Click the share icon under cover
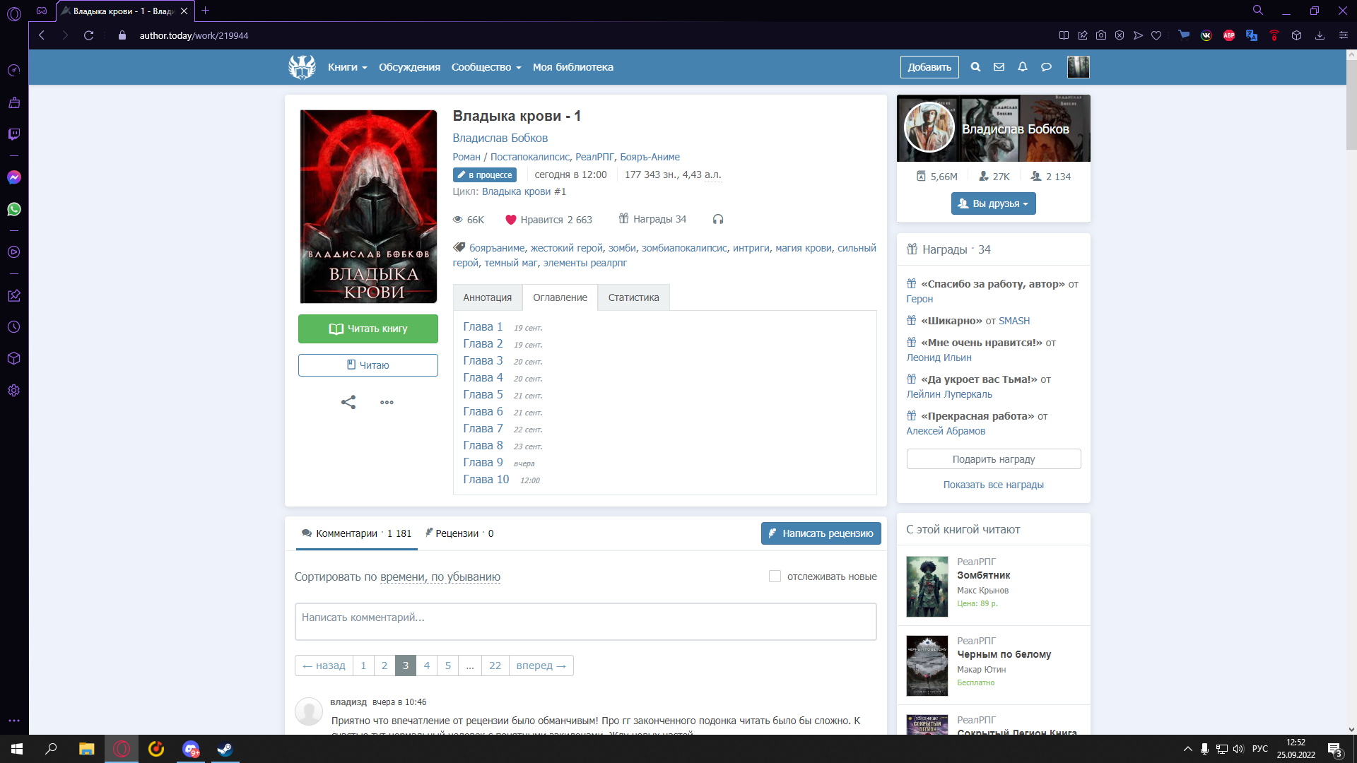This screenshot has width=1357, height=763. [x=348, y=402]
